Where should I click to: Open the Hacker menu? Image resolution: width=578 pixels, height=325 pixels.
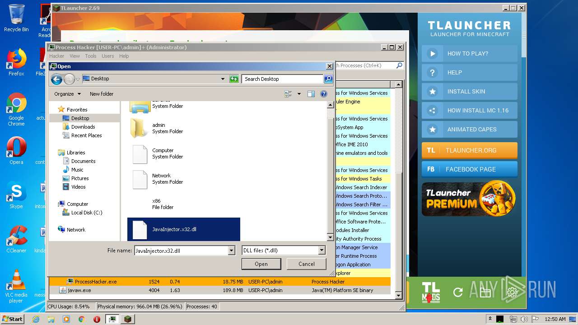coord(57,56)
